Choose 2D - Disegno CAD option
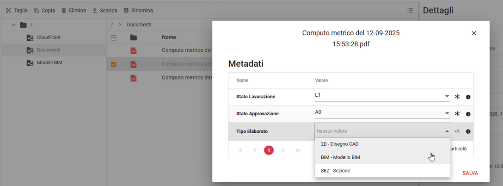This screenshot has width=503, height=186. (383, 144)
